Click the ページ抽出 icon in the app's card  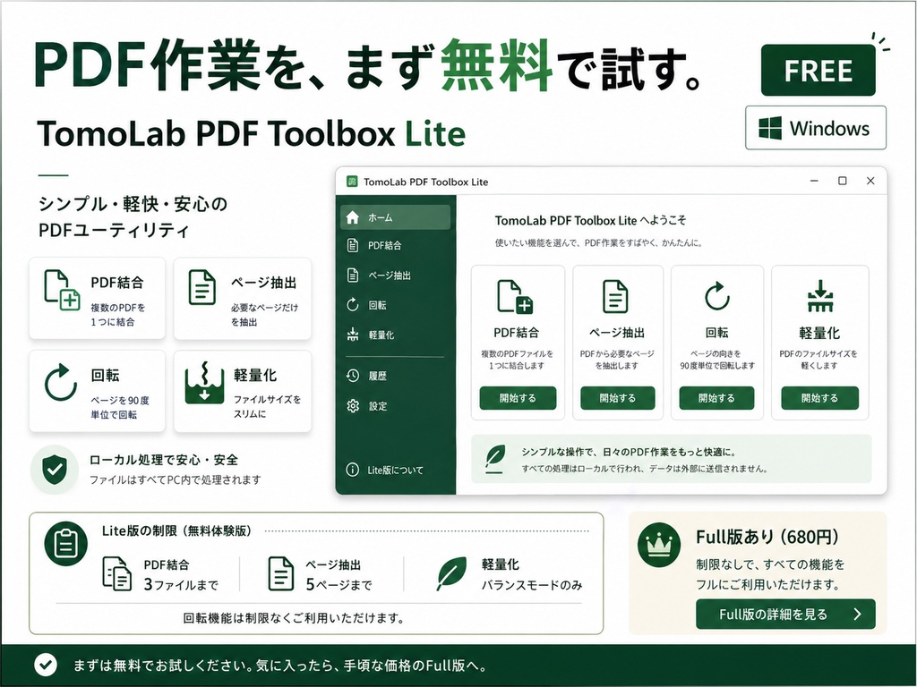[x=615, y=296]
